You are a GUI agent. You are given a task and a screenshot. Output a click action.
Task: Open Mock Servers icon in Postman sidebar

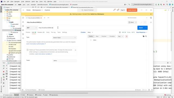coord(23,30)
